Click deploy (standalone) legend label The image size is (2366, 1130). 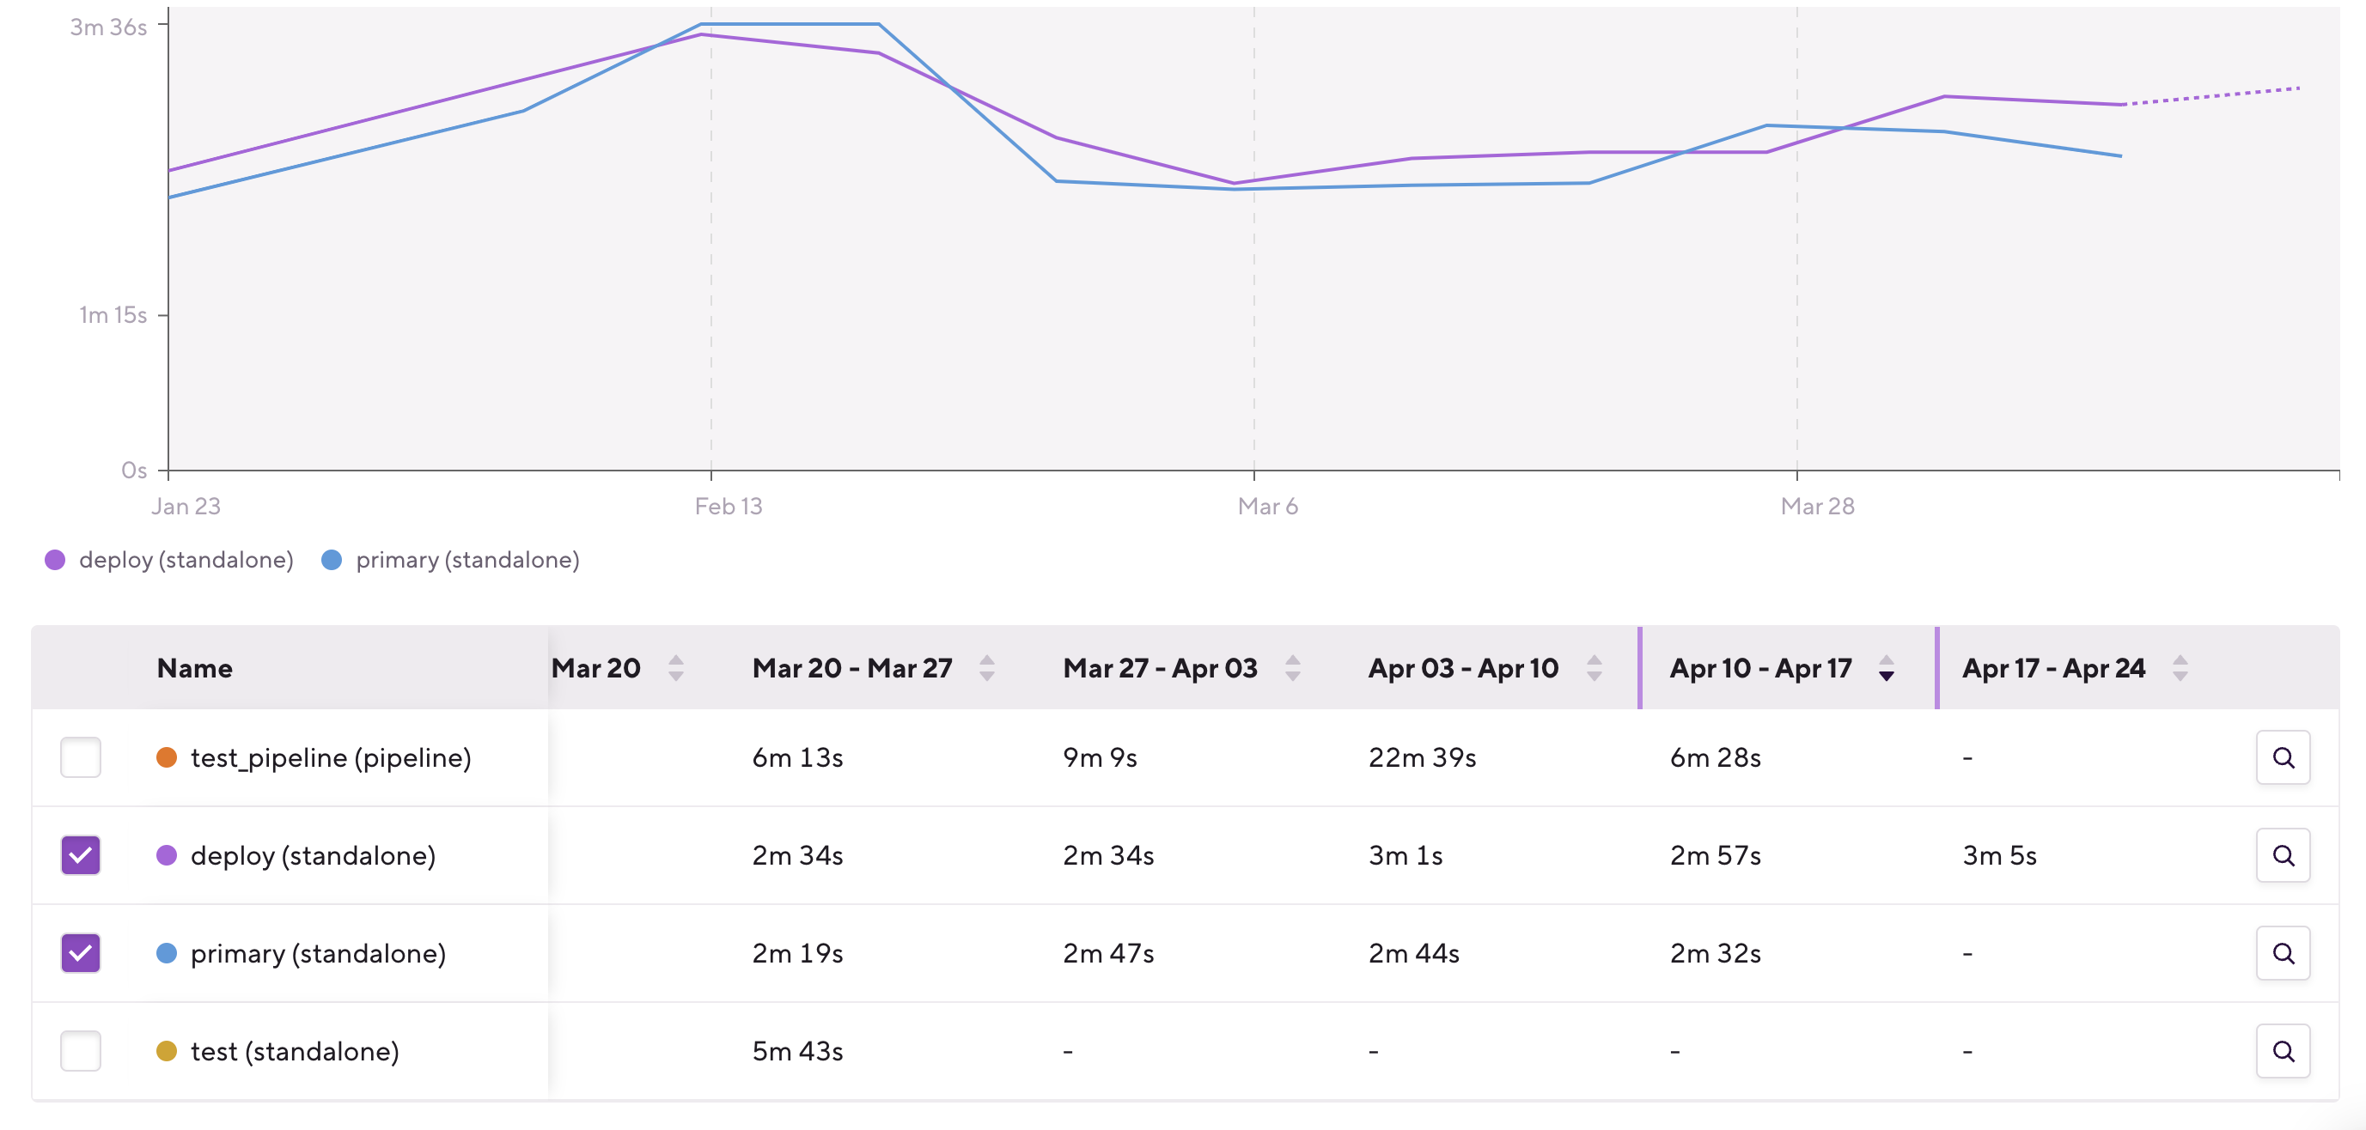[186, 560]
